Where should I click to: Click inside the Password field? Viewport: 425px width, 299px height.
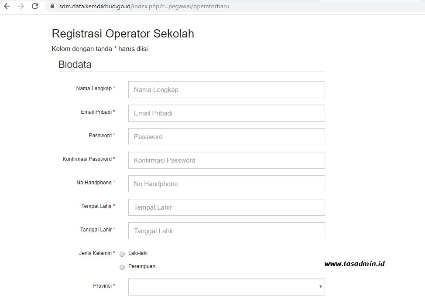point(226,136)
